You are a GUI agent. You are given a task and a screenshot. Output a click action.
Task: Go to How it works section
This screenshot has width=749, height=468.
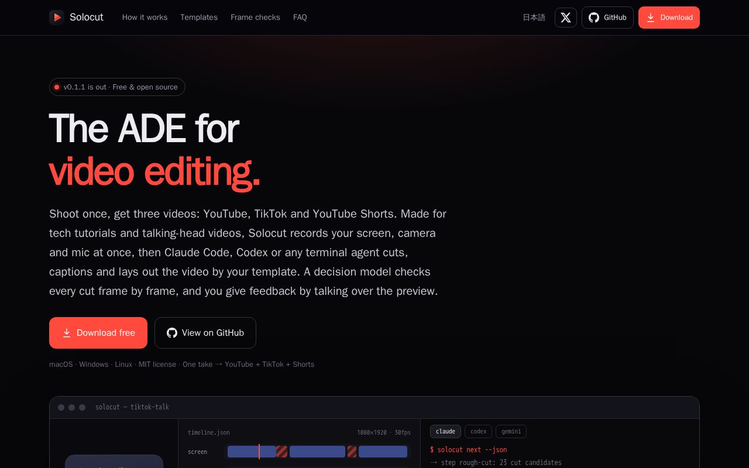[x=145, y=18]
